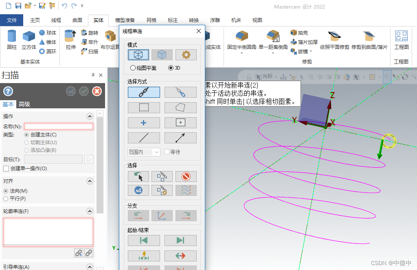
Task: Click the Reverse chain direction icon
Action: [180, 256]
